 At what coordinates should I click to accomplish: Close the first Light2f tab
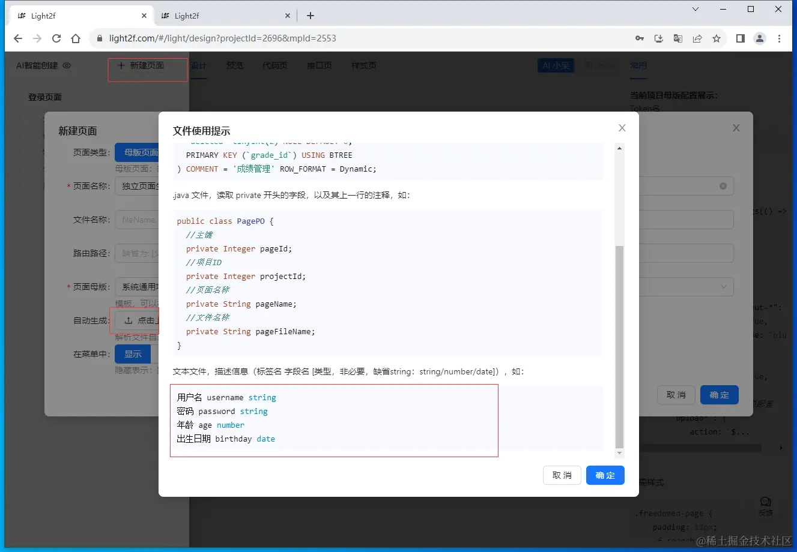point(144,16)
